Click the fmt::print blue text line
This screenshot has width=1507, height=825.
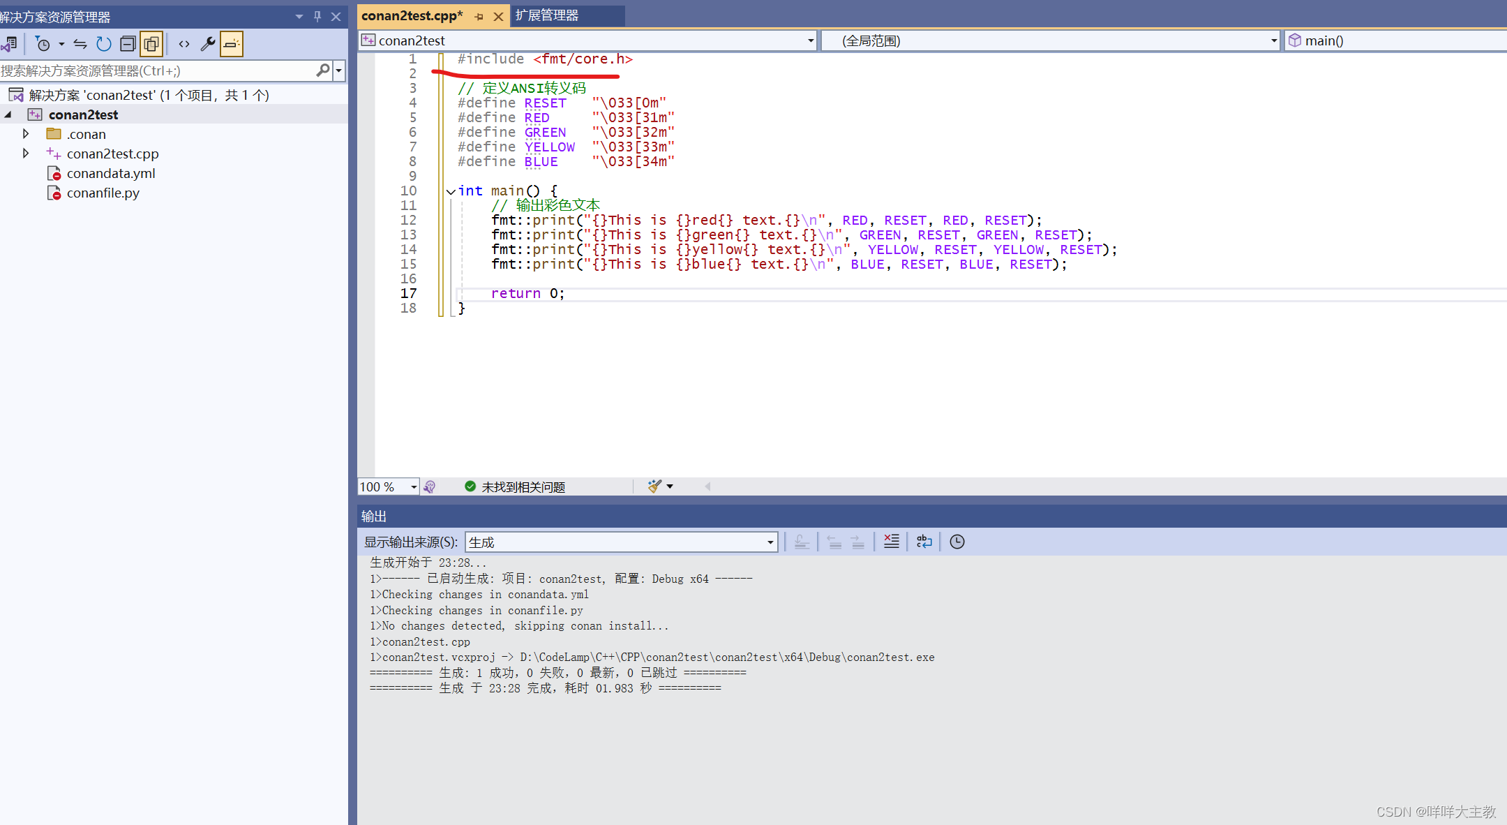coord(779,265)
